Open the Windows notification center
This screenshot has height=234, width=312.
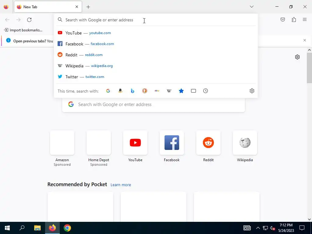[302, 228]
